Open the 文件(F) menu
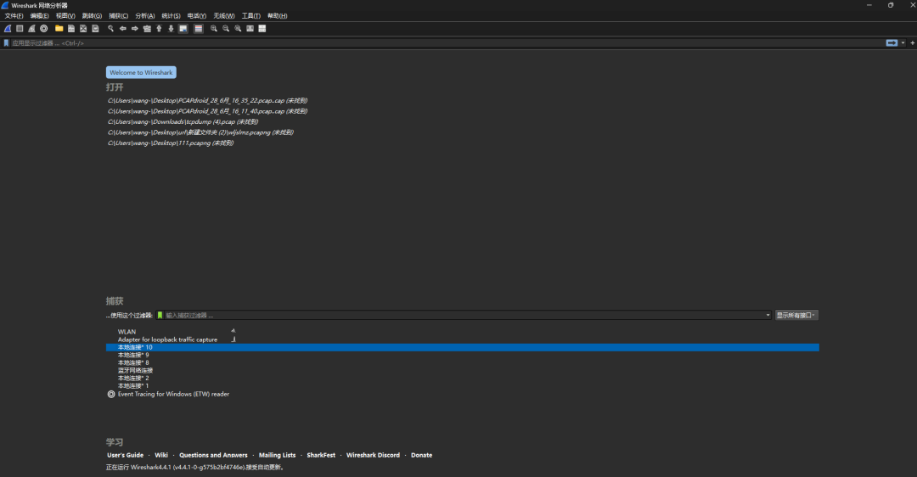 point(14,16)
